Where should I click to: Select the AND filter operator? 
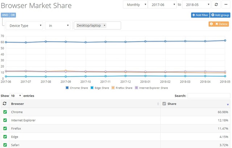coord(5,15)
